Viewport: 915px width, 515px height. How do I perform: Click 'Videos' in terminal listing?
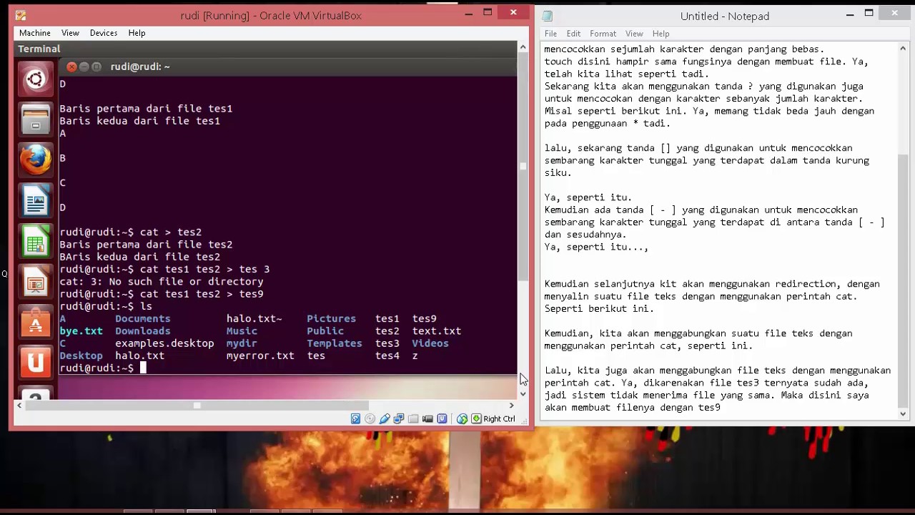click(430, 343)
